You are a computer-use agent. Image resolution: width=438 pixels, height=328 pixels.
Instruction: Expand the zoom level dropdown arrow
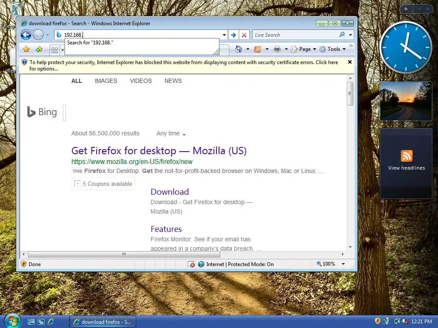pos(343,264)
